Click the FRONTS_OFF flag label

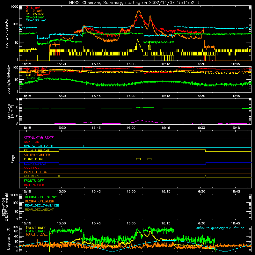point(34,180)
